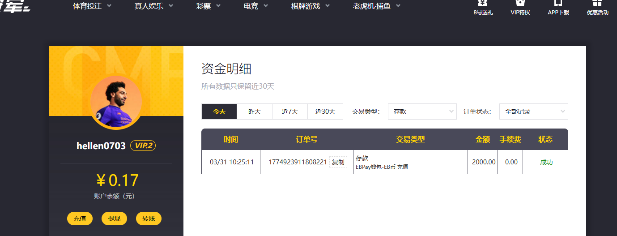The height and width of the screenshot is (236, 617).
Task: Click 复制 to copy order number
Action: pos(338,162)
